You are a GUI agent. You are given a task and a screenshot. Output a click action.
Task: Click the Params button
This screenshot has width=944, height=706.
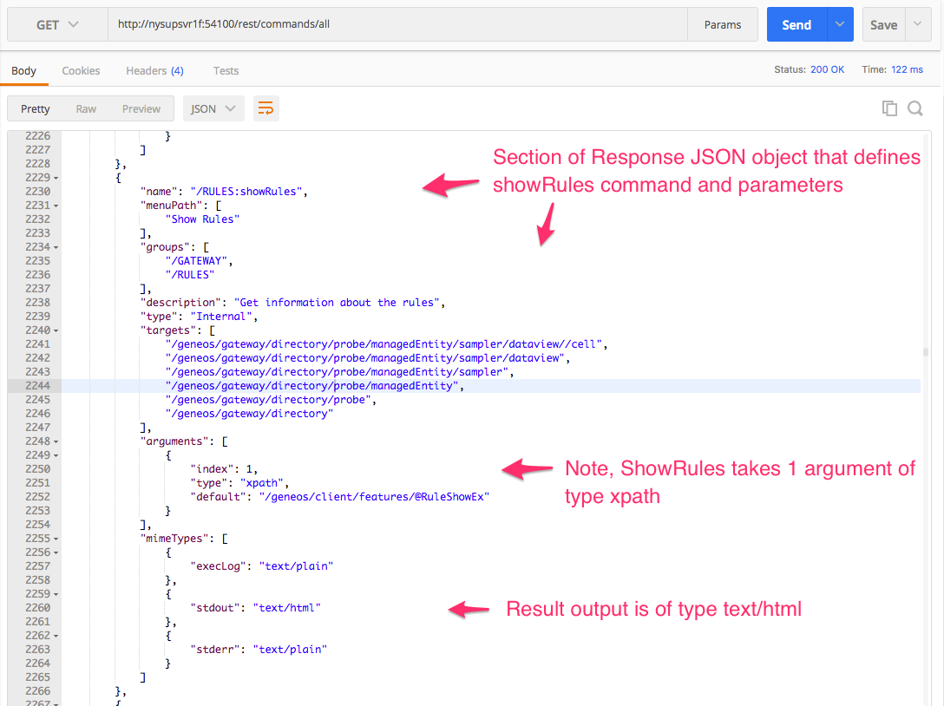point(722,25)
